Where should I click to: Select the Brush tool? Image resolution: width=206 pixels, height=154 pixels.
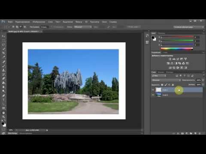tap(3, 66)
